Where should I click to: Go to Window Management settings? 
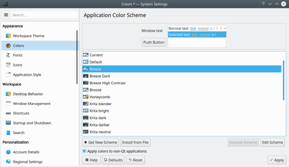(31, 104)
